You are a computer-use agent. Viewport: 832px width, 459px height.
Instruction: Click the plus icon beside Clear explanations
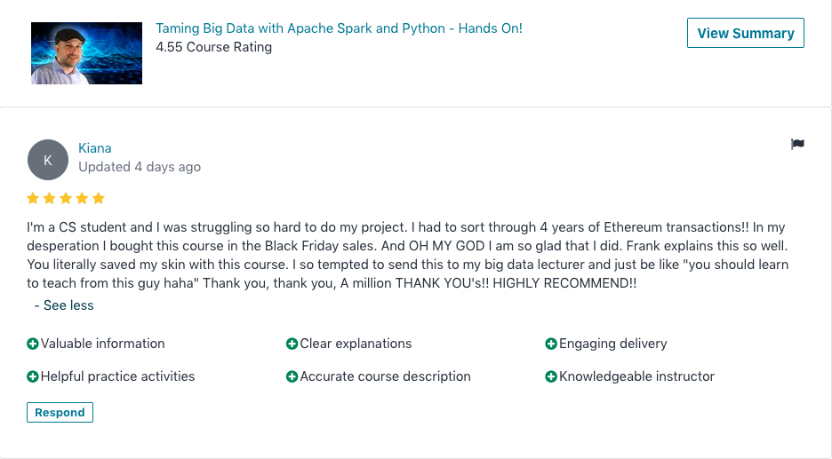[292, 344]
